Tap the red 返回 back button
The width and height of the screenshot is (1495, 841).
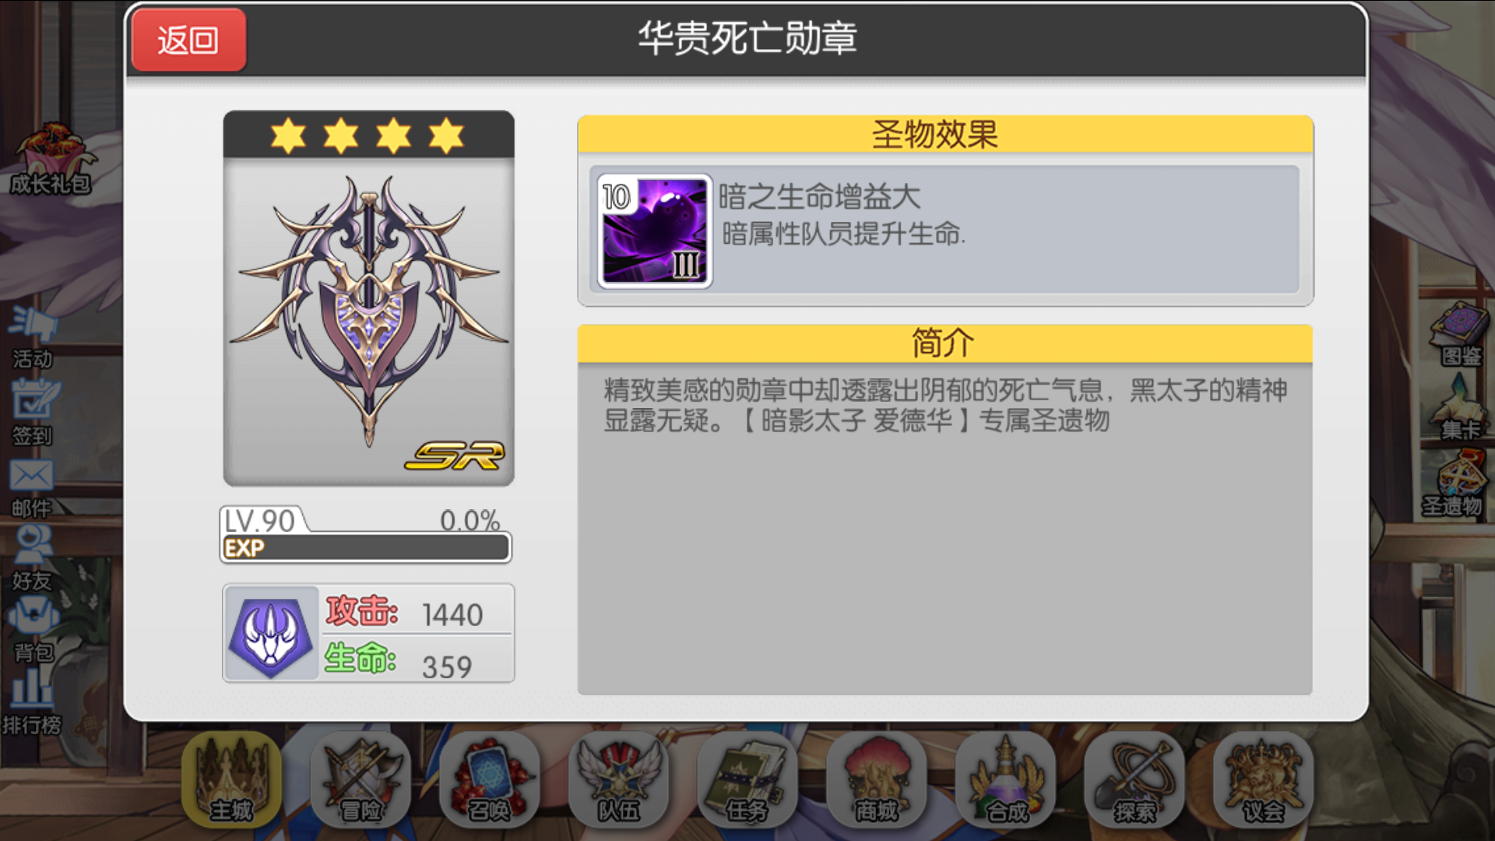(188, 40)
